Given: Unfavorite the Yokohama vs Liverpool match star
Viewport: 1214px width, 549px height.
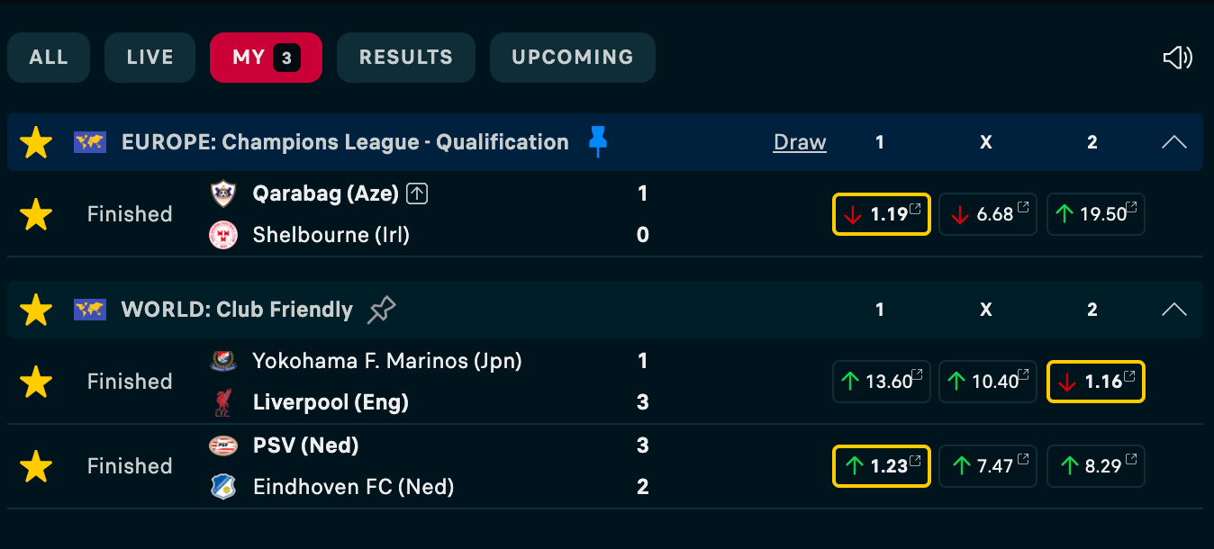Looking at the screenshot, I should coord(36,382).
